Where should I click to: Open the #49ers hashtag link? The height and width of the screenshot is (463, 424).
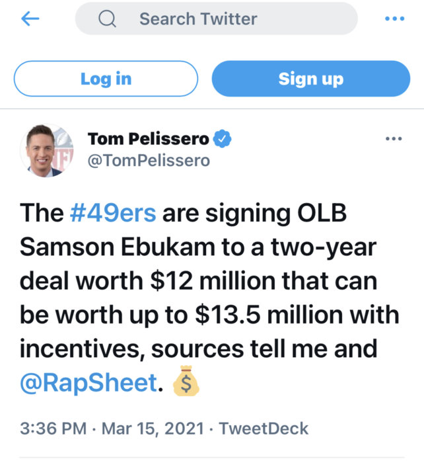tap(113, 213)
